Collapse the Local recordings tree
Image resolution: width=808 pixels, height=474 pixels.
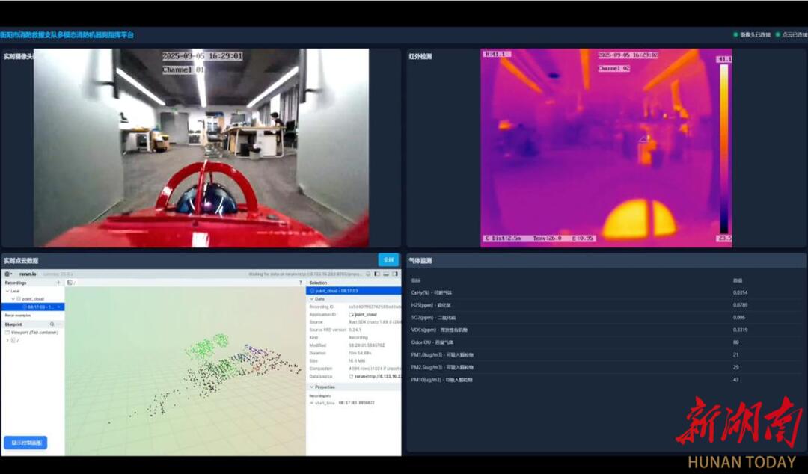(x=7, y=291)
